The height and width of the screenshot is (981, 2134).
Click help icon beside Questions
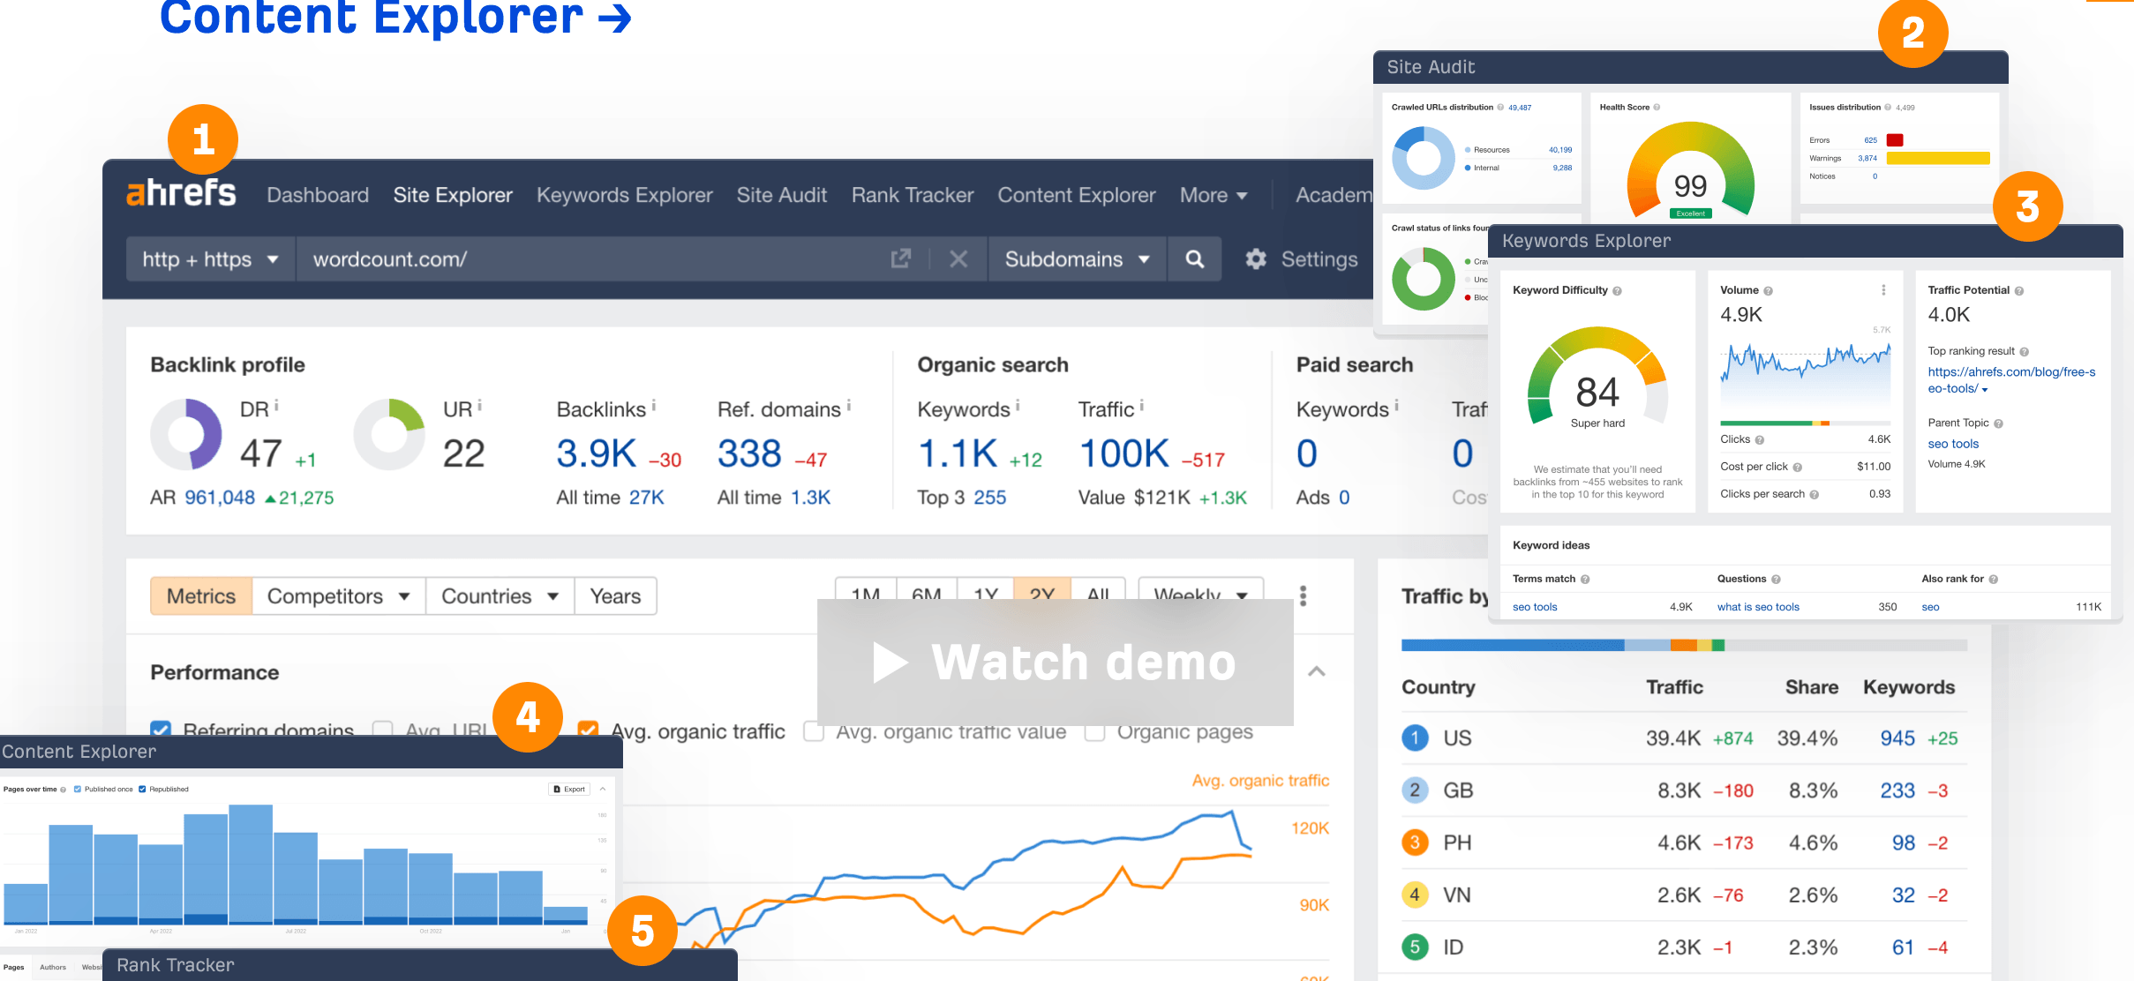[x=1776, y=580]
